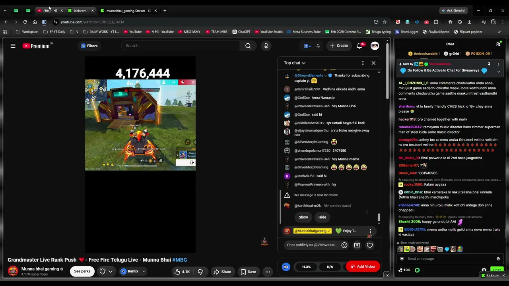Open the new tab plus button
This screenshot has width=509, height=286.
click(x=165, y=11)
